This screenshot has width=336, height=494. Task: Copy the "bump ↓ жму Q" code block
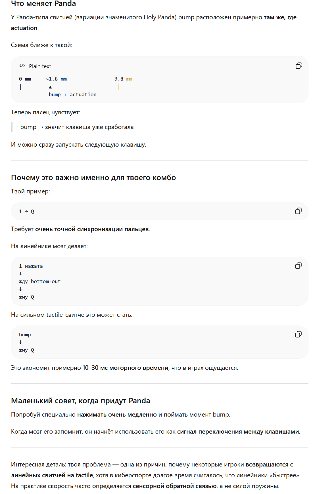pyautogui.click(x=298, y=334)
